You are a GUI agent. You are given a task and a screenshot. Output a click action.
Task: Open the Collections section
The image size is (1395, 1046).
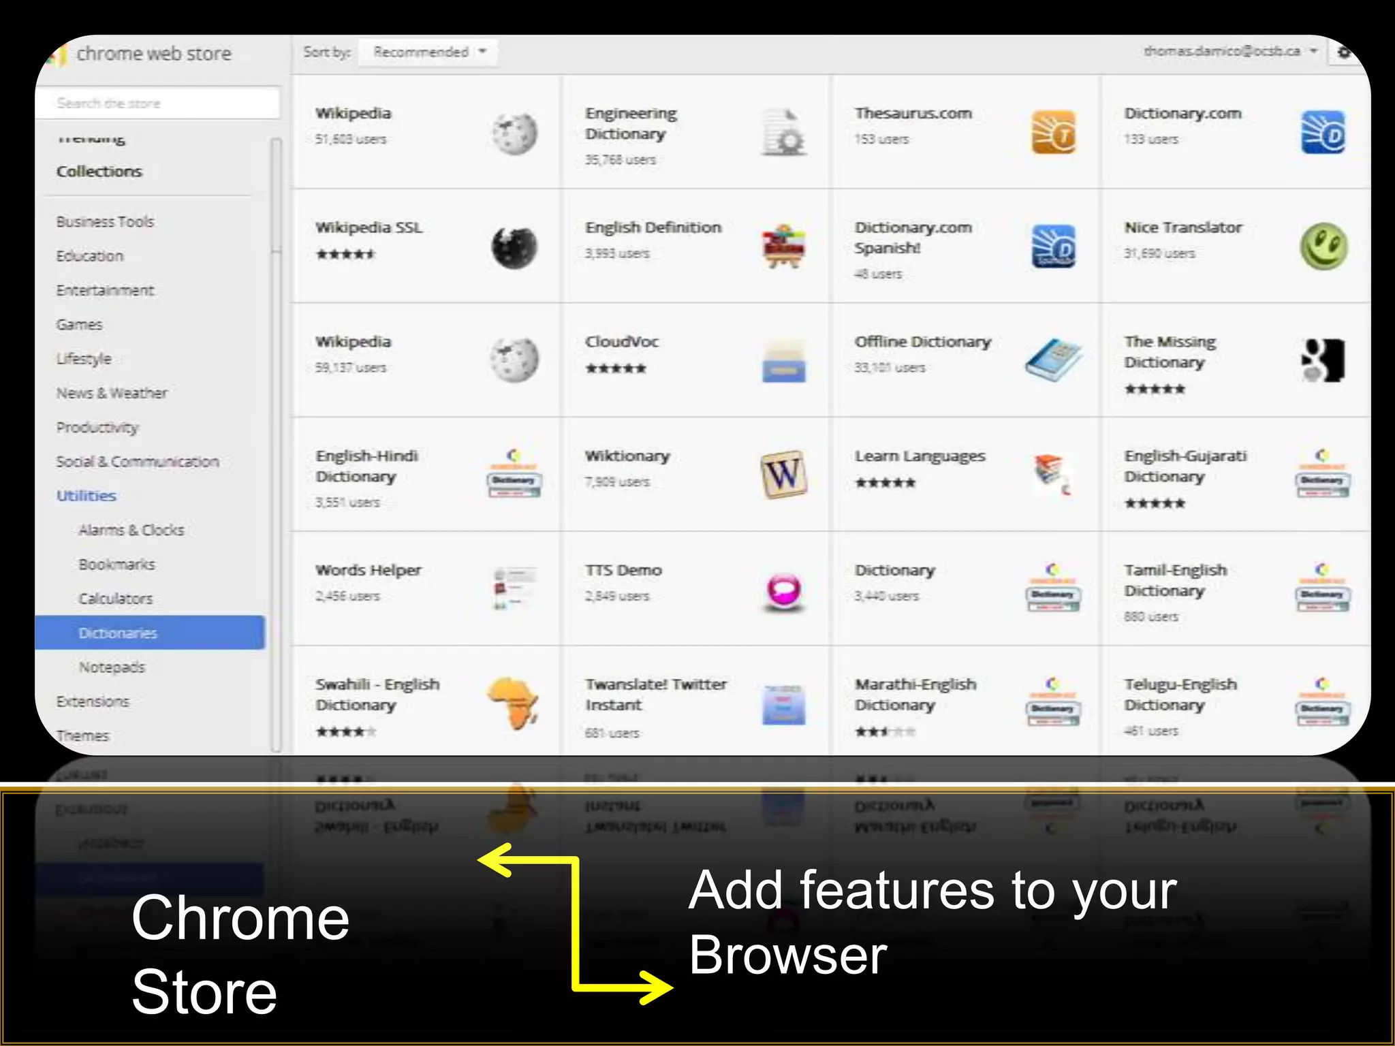99,172
